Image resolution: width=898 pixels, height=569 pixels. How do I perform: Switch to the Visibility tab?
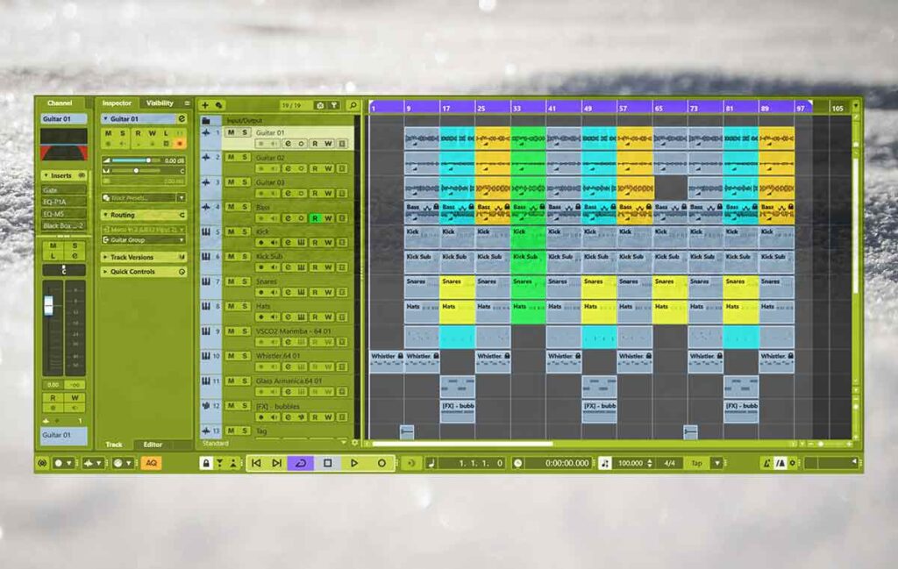coord(158,103)
